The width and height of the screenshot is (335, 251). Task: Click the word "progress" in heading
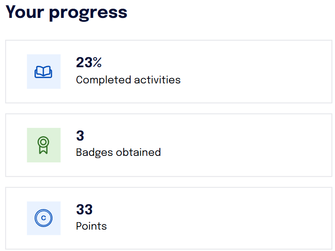(88, 14)
